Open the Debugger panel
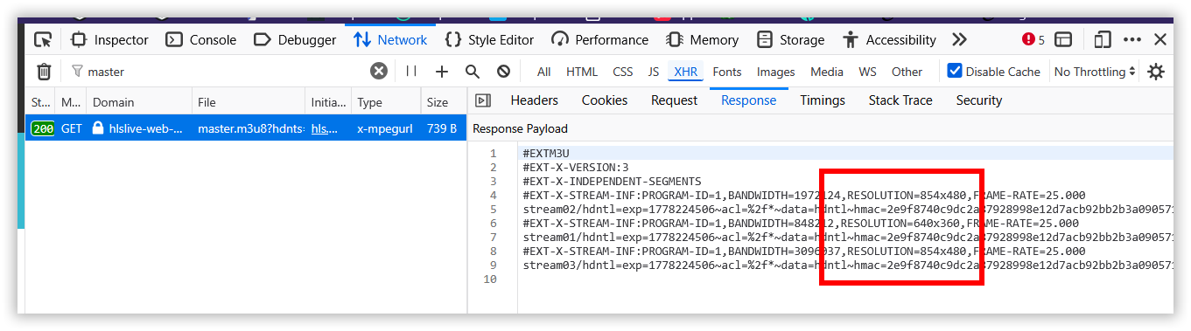The height and width of the screenshot is (331, 1191). click(295, 39)
